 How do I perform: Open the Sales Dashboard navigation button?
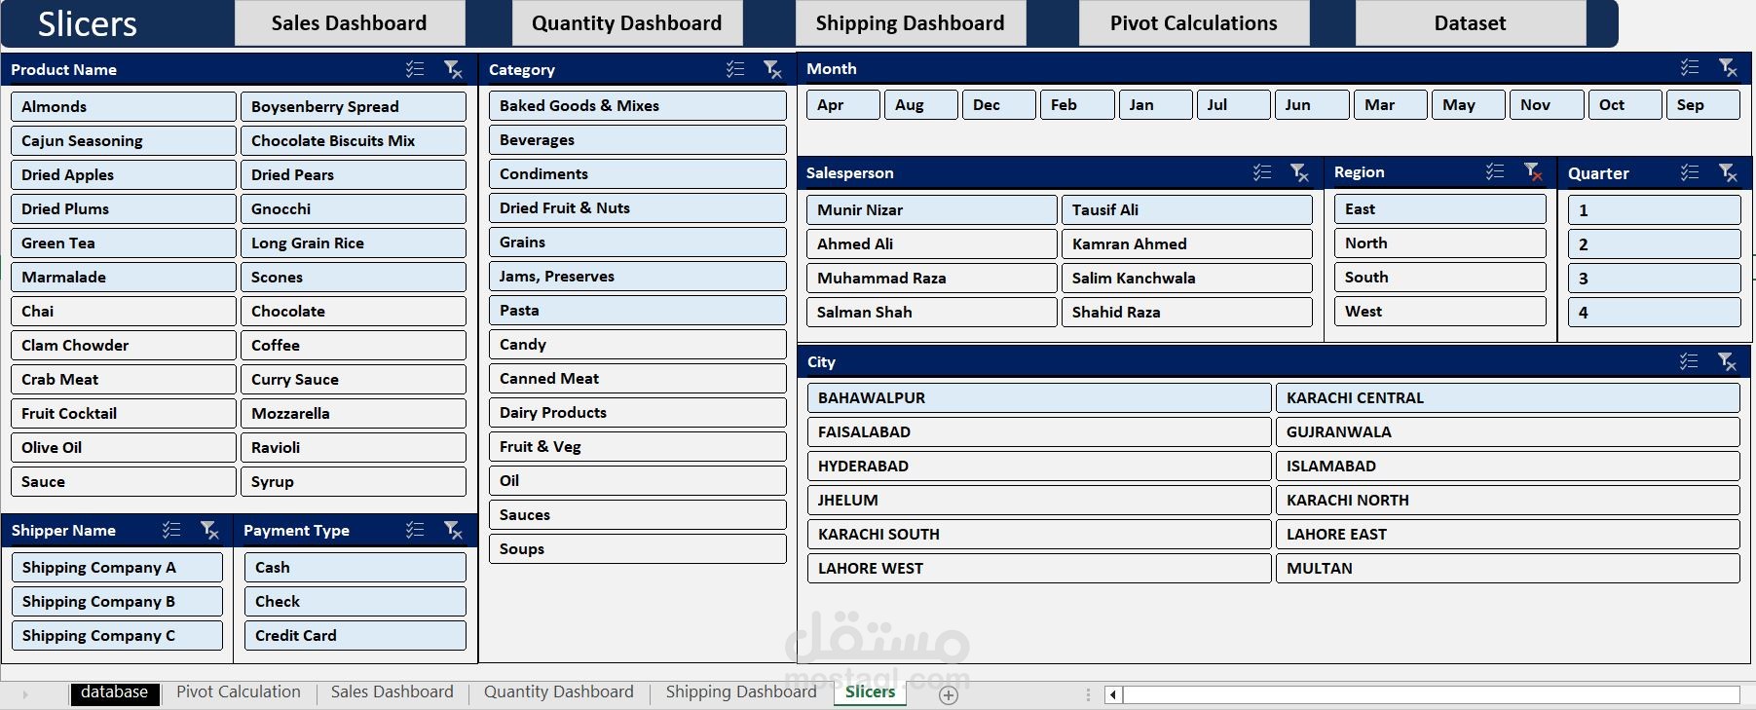click(x=349, y=23)
